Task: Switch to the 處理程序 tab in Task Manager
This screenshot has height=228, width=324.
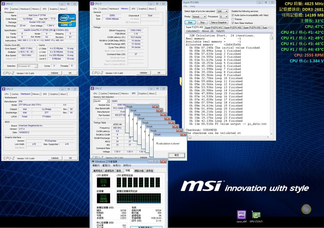Action: point(109,171)
